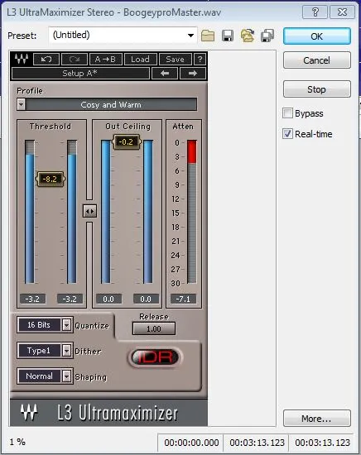361x455 pixels.
Task: Click the IDR logo button
Action: pyautogui.click(x=156, y=357)
